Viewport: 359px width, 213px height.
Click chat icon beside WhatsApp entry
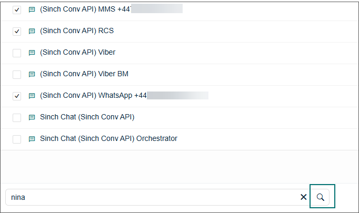pos(32,96)
